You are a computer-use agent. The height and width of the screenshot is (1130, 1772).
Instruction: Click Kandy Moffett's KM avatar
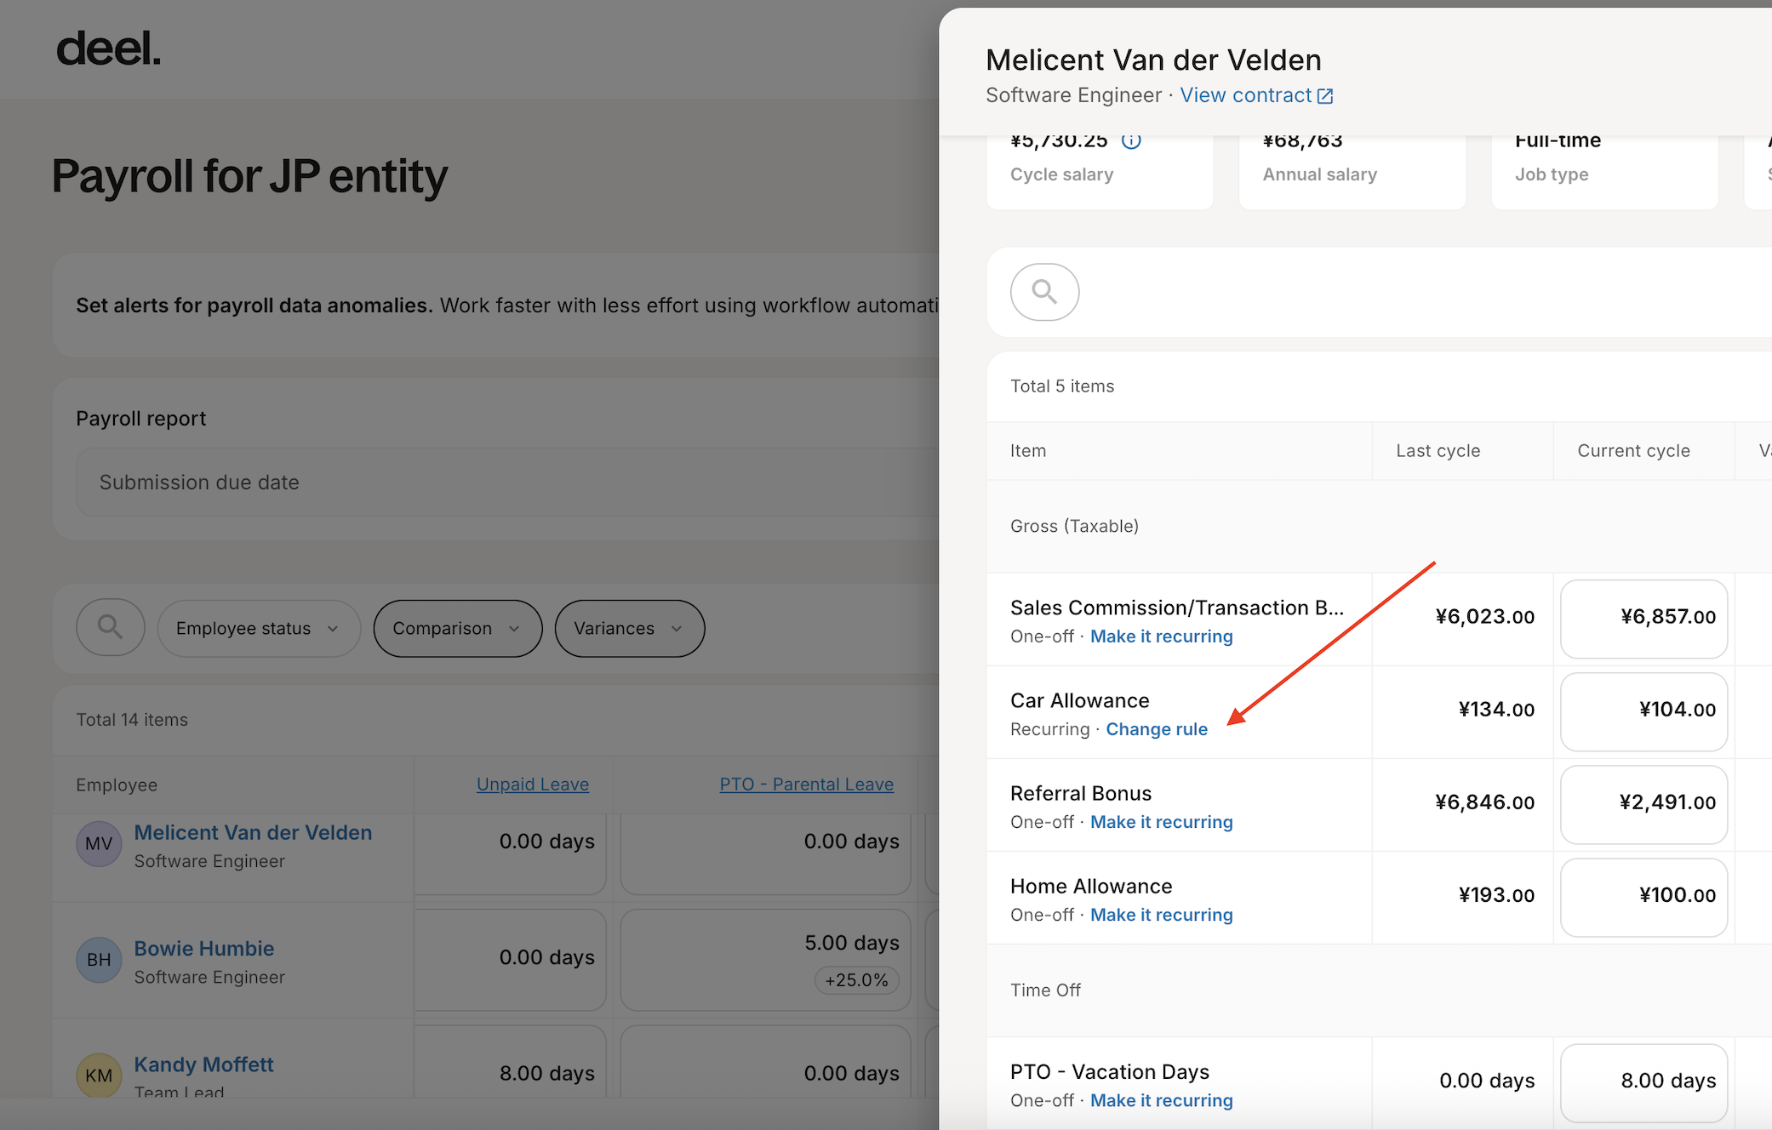coord(99,1075)
